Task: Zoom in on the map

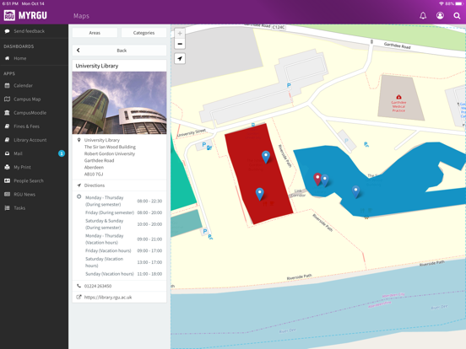Action: (180, 33)
